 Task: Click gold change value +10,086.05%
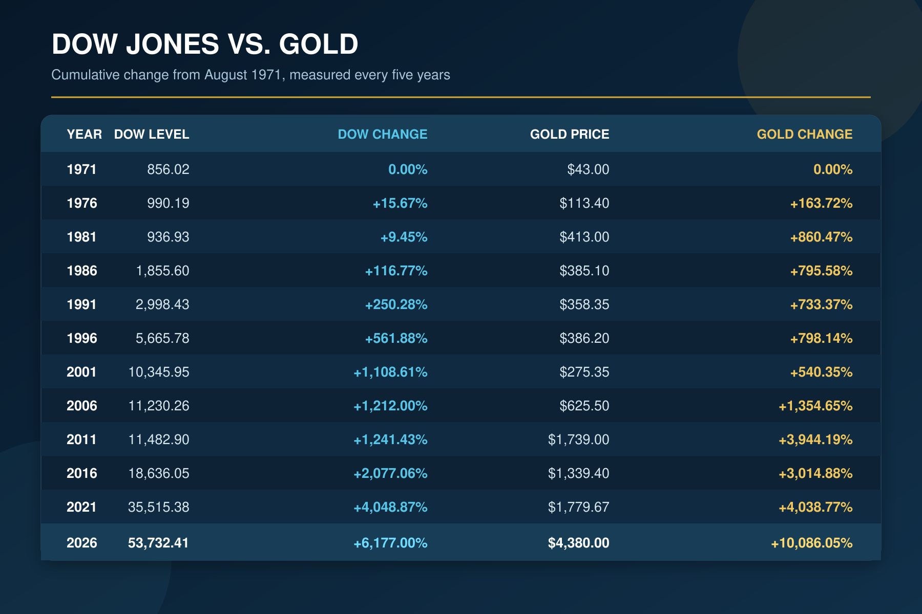click(811, 543)
